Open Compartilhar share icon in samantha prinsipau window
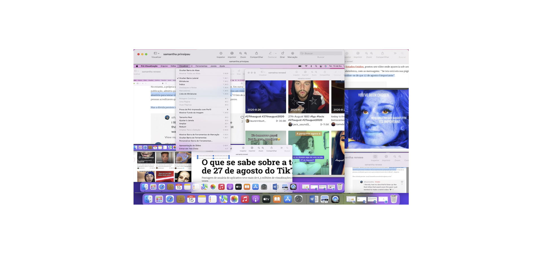542x254 pixels. (x=256, y=53)
